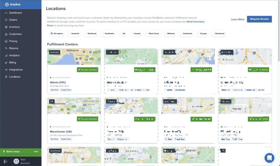The height and width of the screenshot is (166, 280).
Task: Open the Melbourne map thumbnail
Action: click(x=74, y=57)
